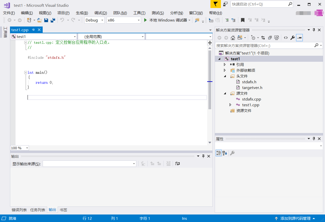Image resolution: width=325 pixels, height=222 pixels.
Task: Open the 调试(D) menu
Action: pos(101,13)
